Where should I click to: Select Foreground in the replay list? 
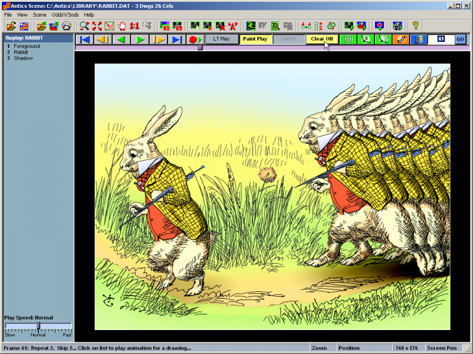point(27,46)
